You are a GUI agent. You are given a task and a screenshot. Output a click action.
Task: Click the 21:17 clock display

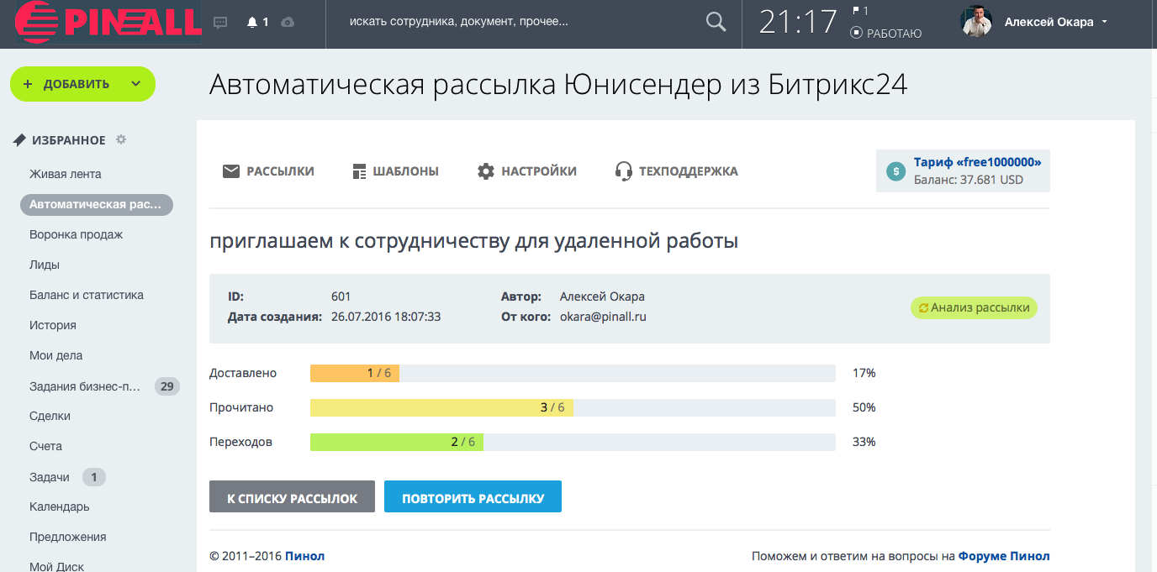coord(799,23)
